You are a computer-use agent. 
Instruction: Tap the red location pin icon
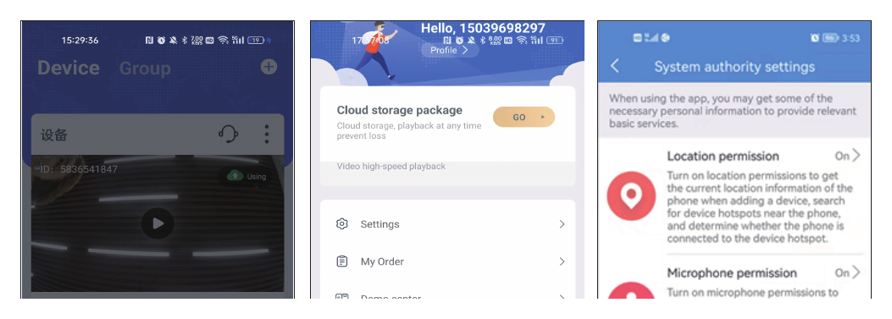pos(631,196)
